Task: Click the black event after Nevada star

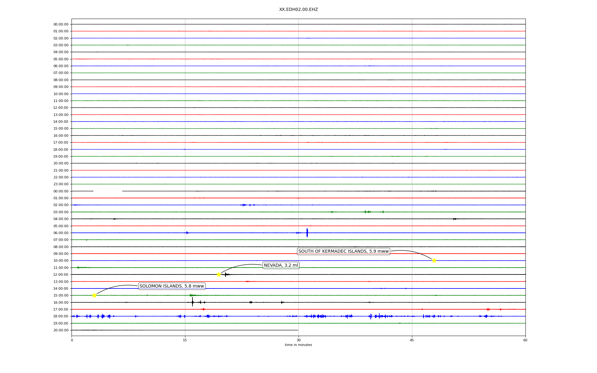Action: coord(226,274)
